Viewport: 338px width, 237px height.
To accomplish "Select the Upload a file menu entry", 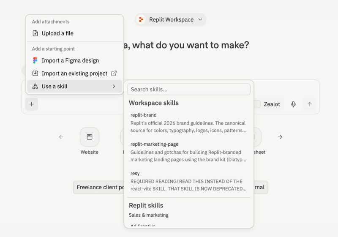I will pyautogui.click(x=75, y=33).
